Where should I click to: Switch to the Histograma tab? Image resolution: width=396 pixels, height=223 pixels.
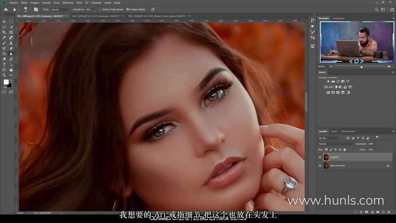coord(339,18)
